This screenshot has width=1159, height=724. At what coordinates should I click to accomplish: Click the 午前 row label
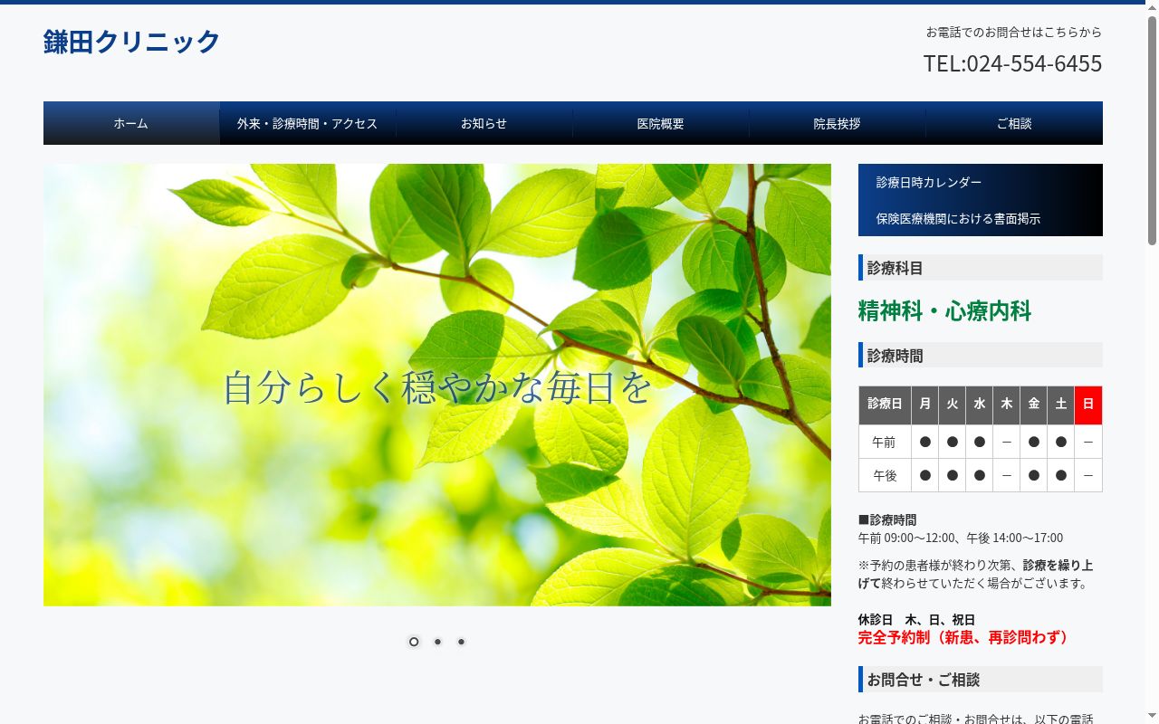click(x=885, y=442)
